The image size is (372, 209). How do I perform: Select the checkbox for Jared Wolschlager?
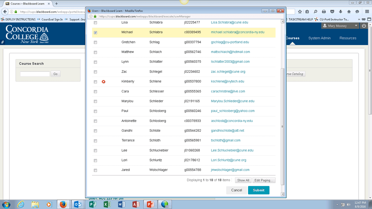tap(96, 170)
